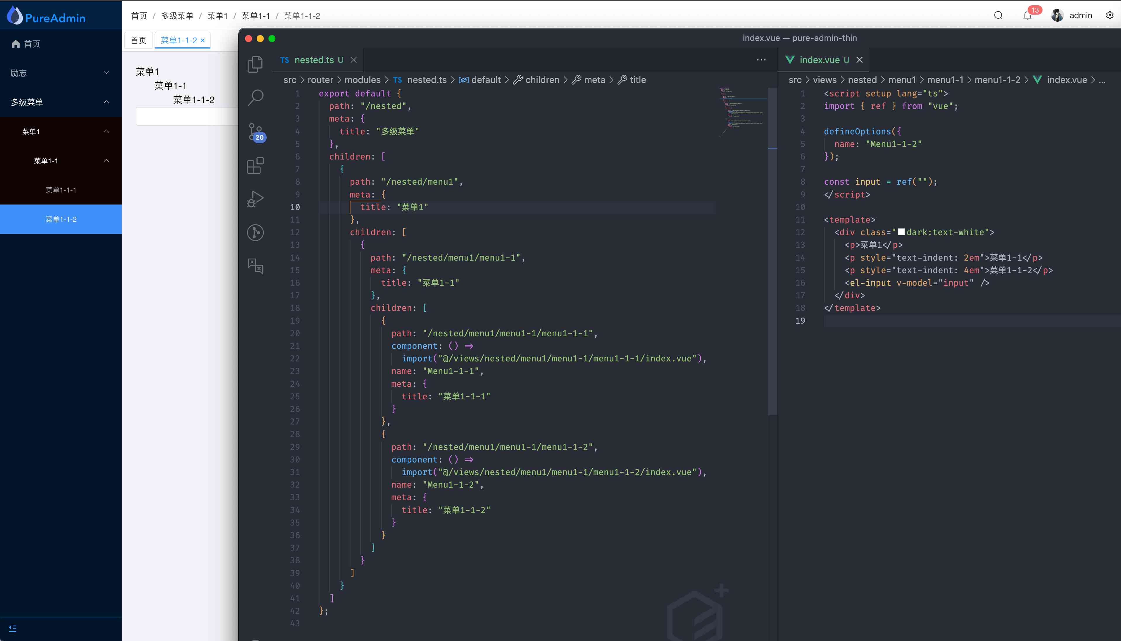1121x641 pixels.
Task: Select the 菜单1-1-1 menu item
Action: [61, 190]
